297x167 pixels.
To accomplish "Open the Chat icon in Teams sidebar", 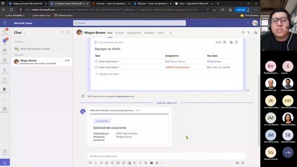I will point(5,41).
